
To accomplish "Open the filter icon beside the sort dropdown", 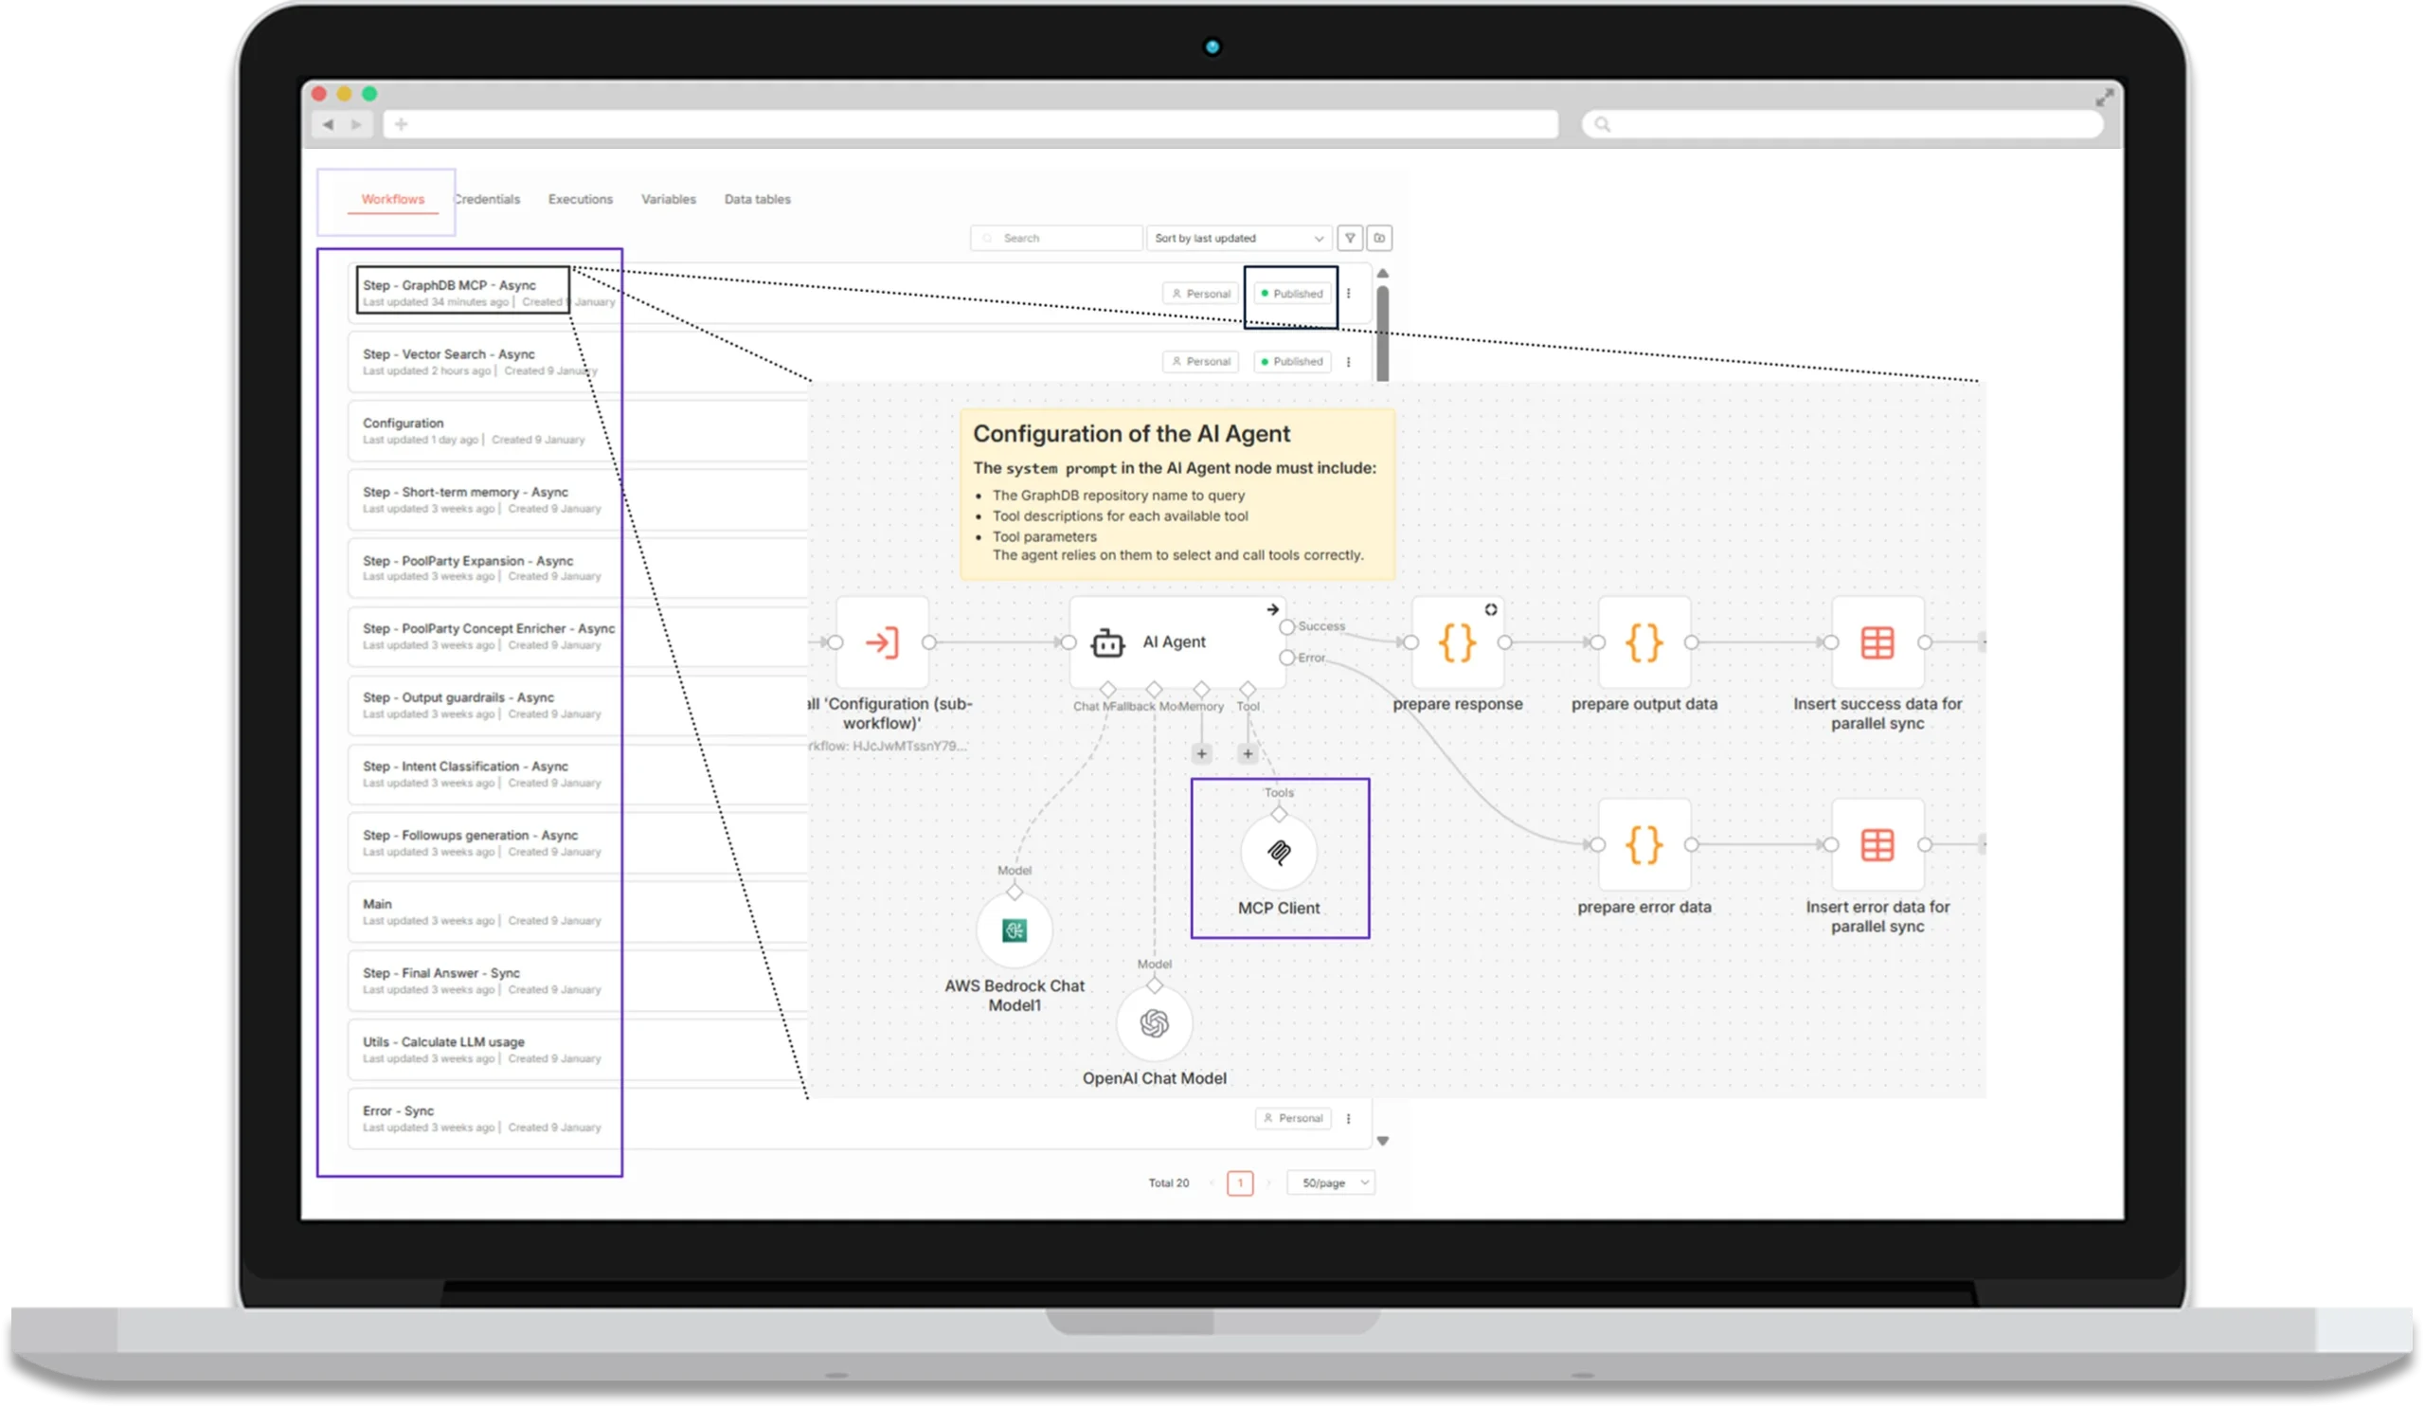I will tap(1349, 238).
